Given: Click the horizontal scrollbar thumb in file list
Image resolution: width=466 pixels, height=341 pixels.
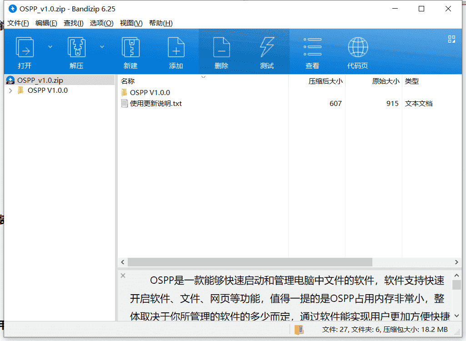Looking at the screenshot, I should point(250,262).
